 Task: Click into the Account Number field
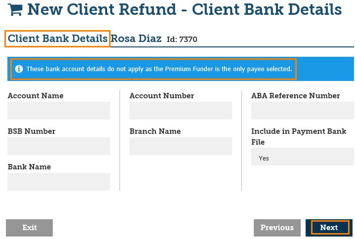coord(181,111)
